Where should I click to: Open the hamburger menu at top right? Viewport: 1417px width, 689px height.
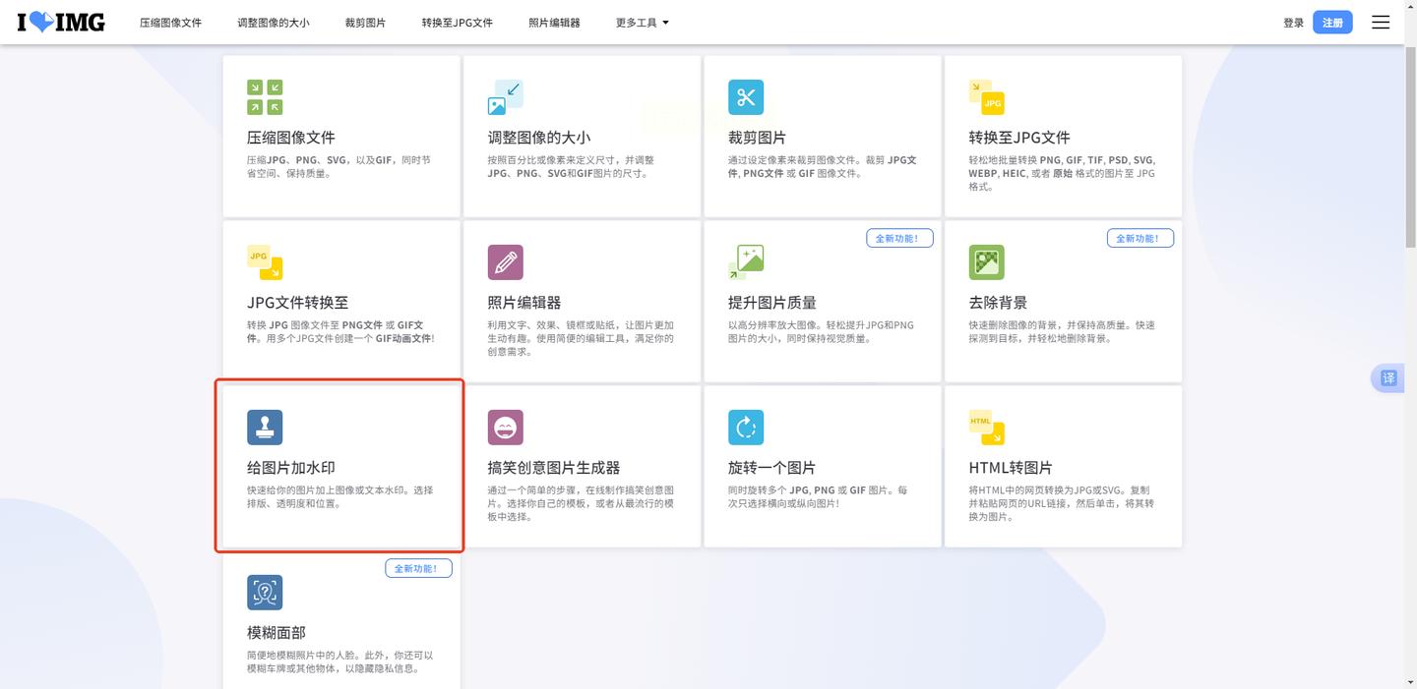point(1381,22)
